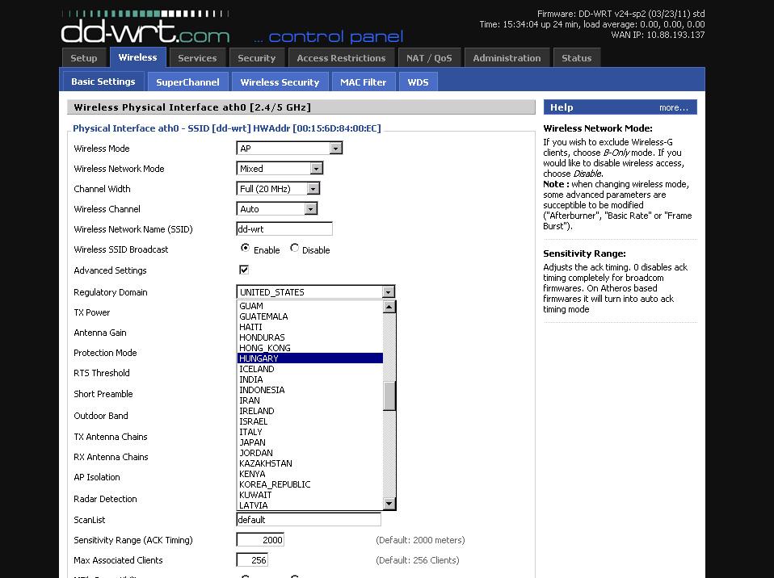Select HONG_KONG from the list

pos(310,348)
